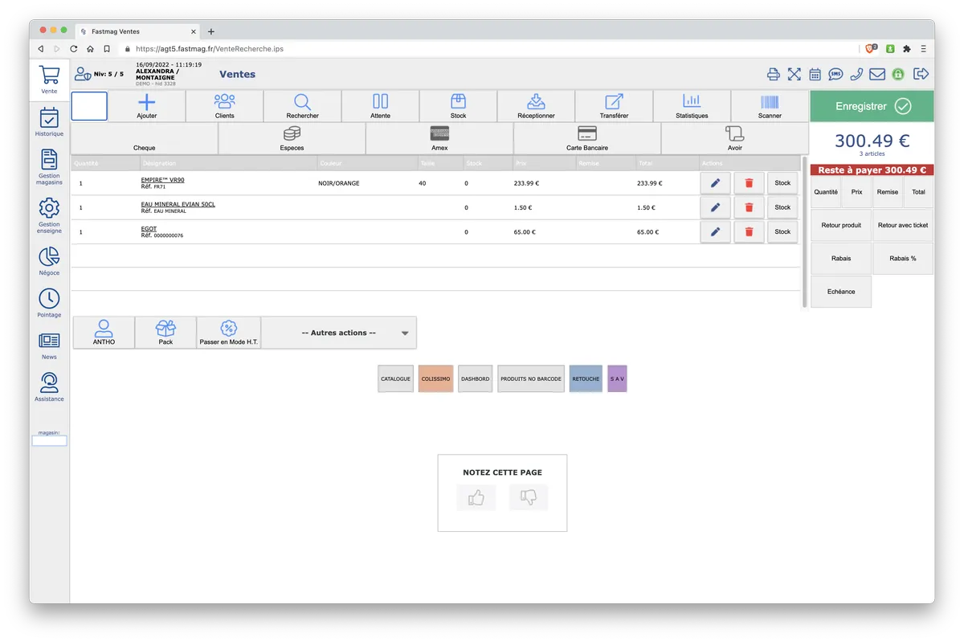Edit the EMPIRE VR90 line
This screenshot has height=642, width=964.
point(715,183)
